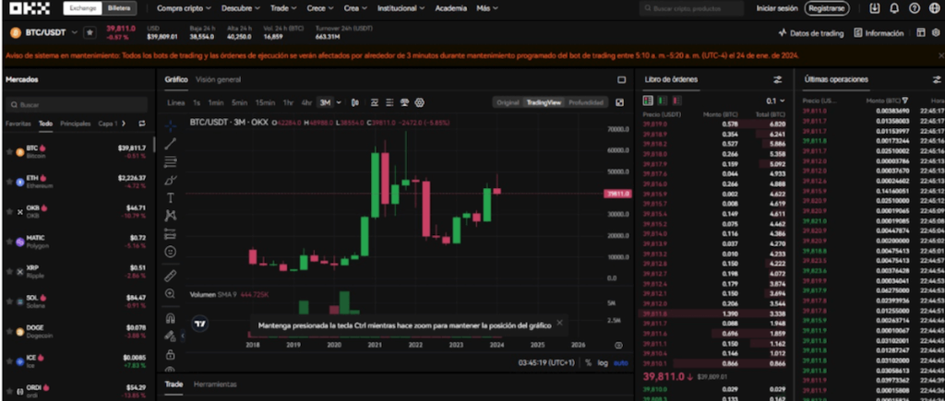The image size is (945, 401).
Task: Open order book settings sliders icon
Action: tap(777, 79)
